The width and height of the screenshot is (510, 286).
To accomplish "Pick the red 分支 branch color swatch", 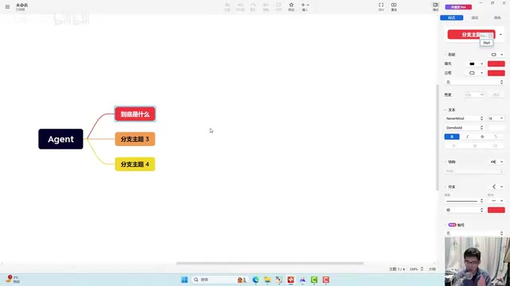I will click(x=496, y=210).
